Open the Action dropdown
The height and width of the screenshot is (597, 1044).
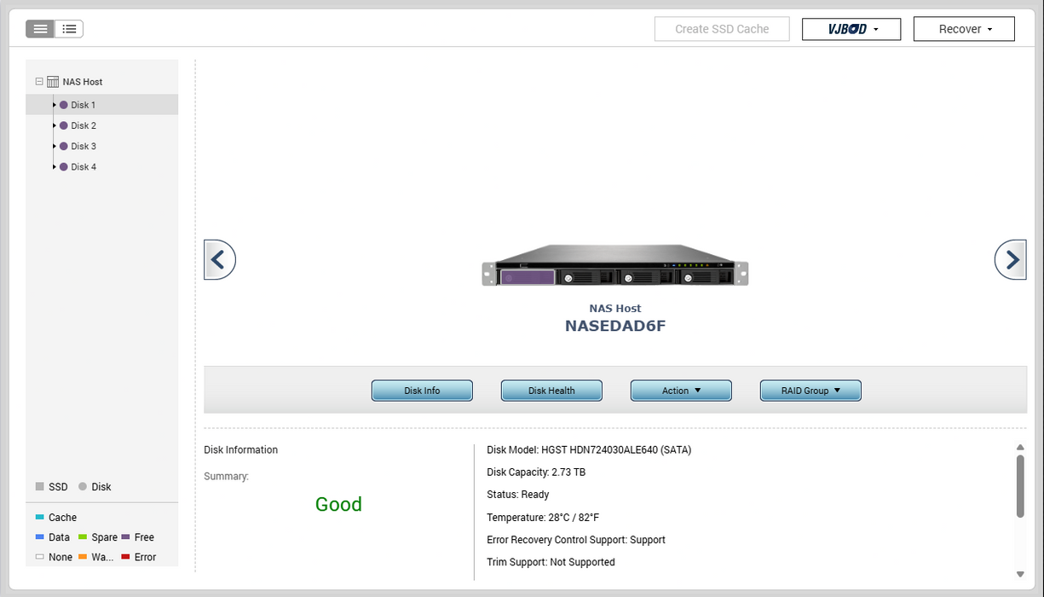(x=681, y=391)
